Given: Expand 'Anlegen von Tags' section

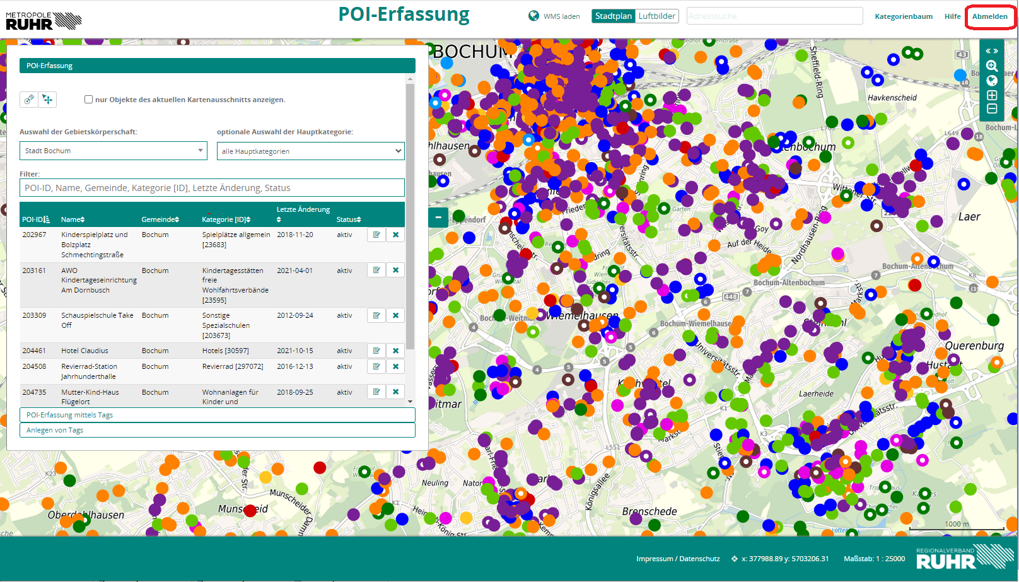Looking at the screenshot, I should (218, 430).
